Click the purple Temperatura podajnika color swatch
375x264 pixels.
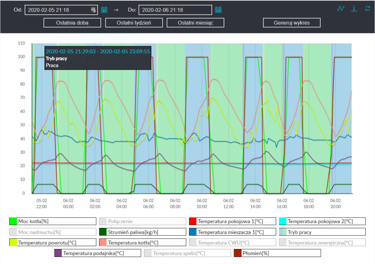pyautogui.click(x=58, y=254)
